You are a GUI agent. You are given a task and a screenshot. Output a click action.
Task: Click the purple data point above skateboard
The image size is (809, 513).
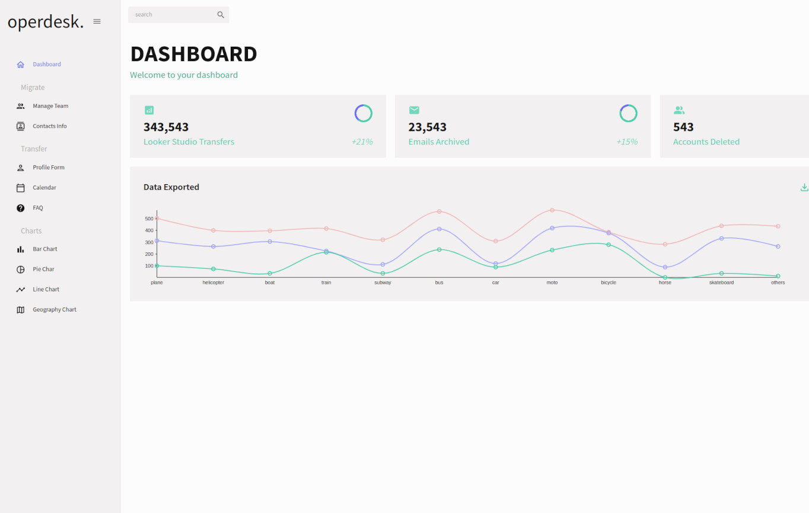[722, 238]
